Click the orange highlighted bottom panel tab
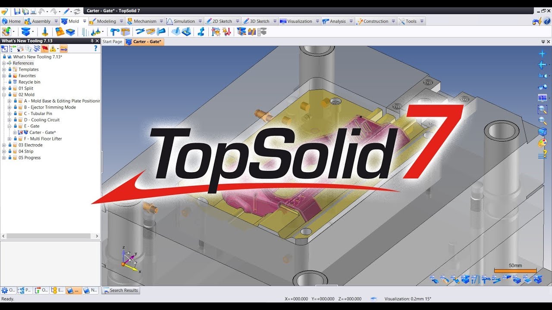This screenshot has width=552, height=310. 73,291
